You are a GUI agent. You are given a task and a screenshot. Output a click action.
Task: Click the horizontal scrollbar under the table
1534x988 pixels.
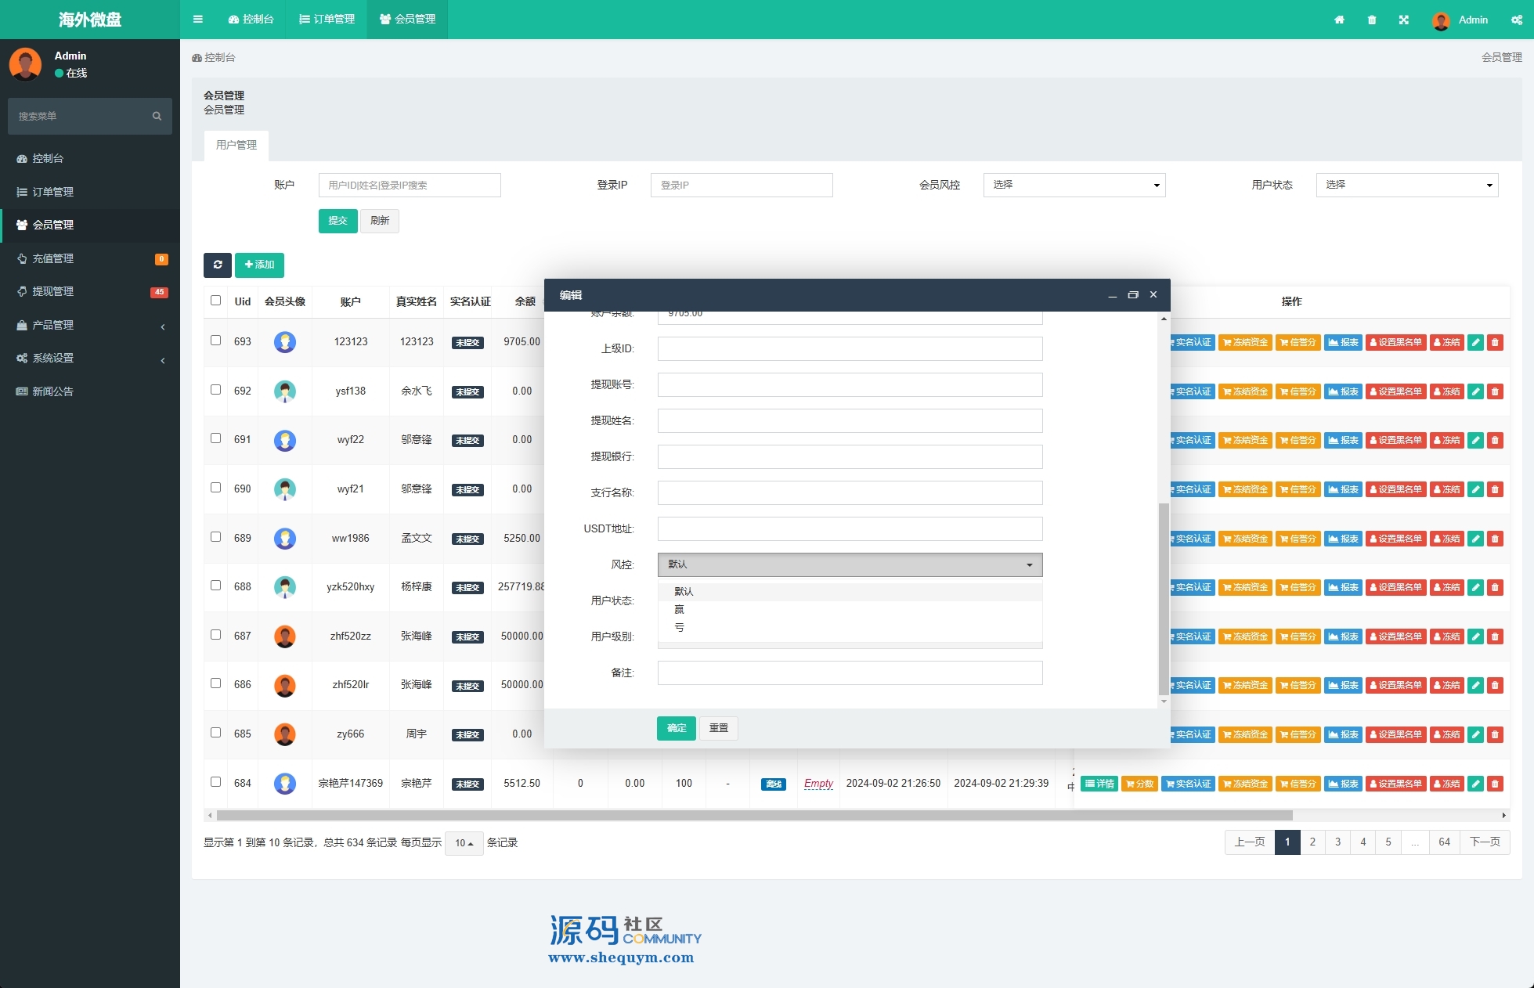[x=753, y=815]
